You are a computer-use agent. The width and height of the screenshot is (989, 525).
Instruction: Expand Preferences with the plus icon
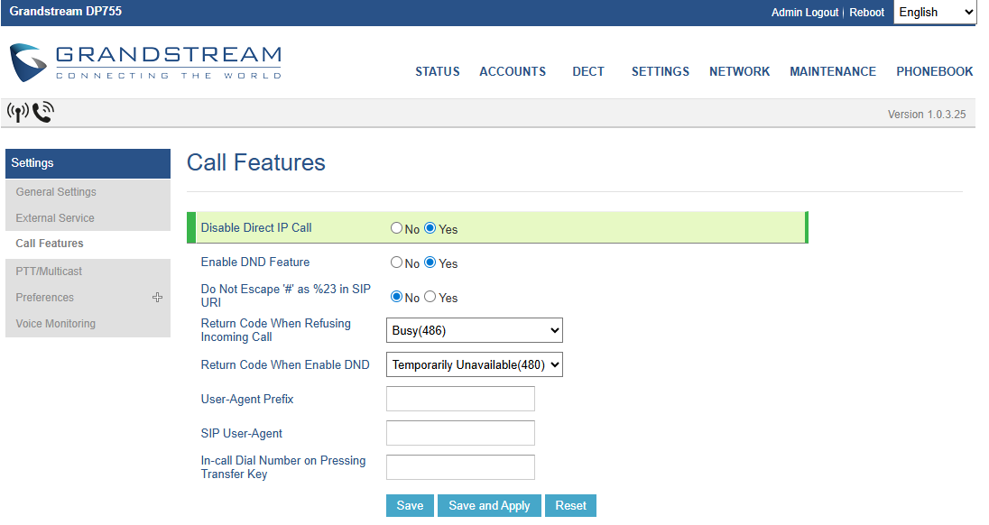[x=157, y=298]
